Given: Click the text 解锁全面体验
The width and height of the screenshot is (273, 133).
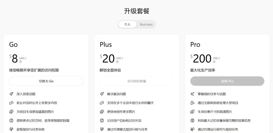Looking at the screenshot, I should pos(110,70).
